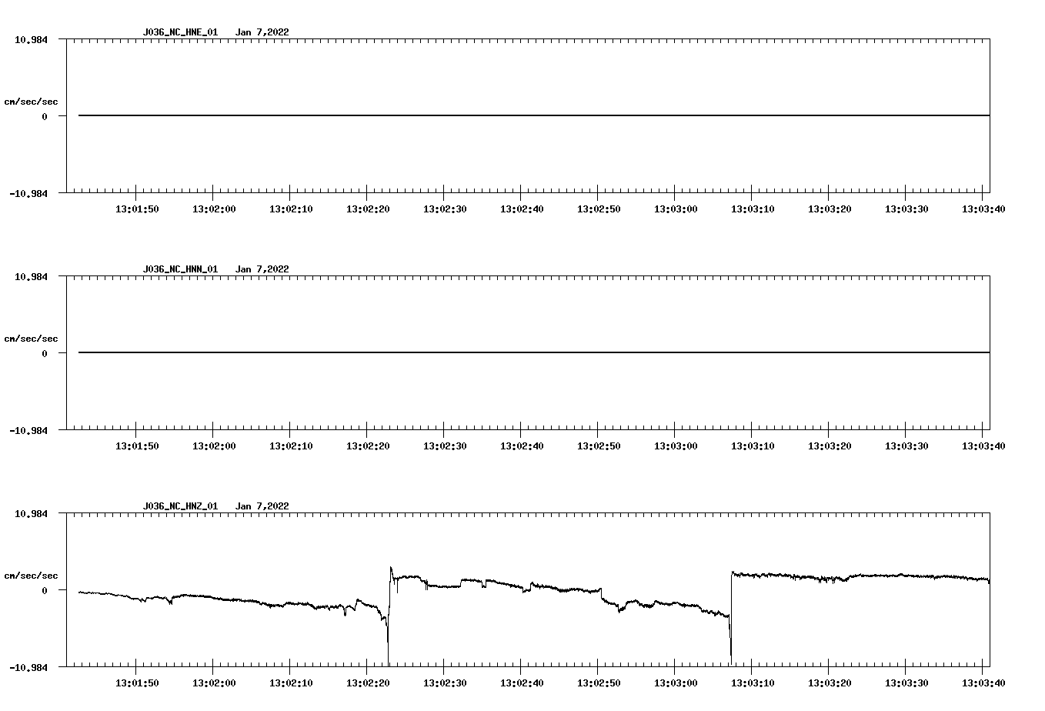Screen dimensions: 1045x711
Task: Click the -10.984 lower limit on HNN axis
Action: (x=28, y=431)
